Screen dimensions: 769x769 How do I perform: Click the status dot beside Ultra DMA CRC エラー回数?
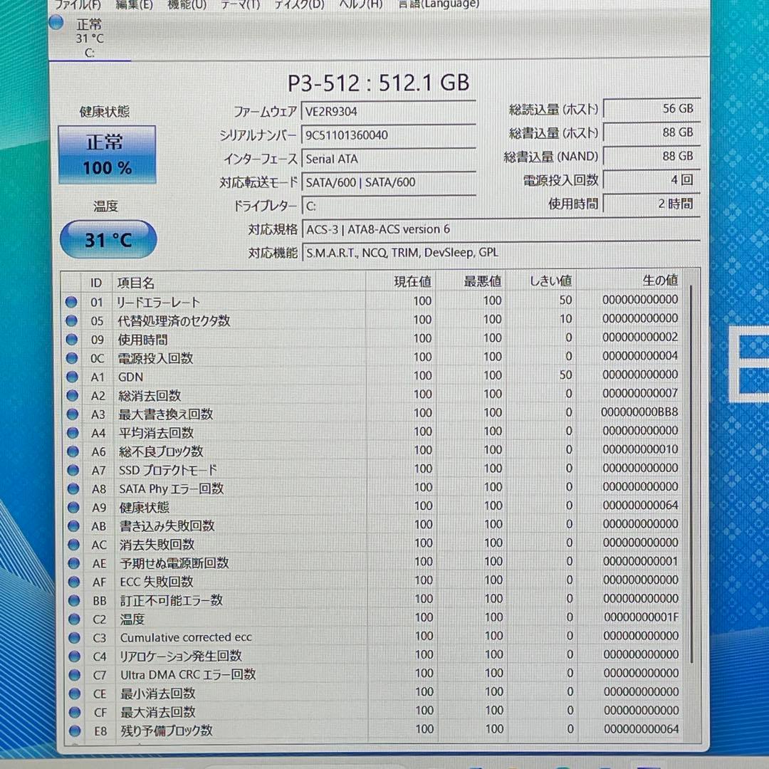click(72, 674)
